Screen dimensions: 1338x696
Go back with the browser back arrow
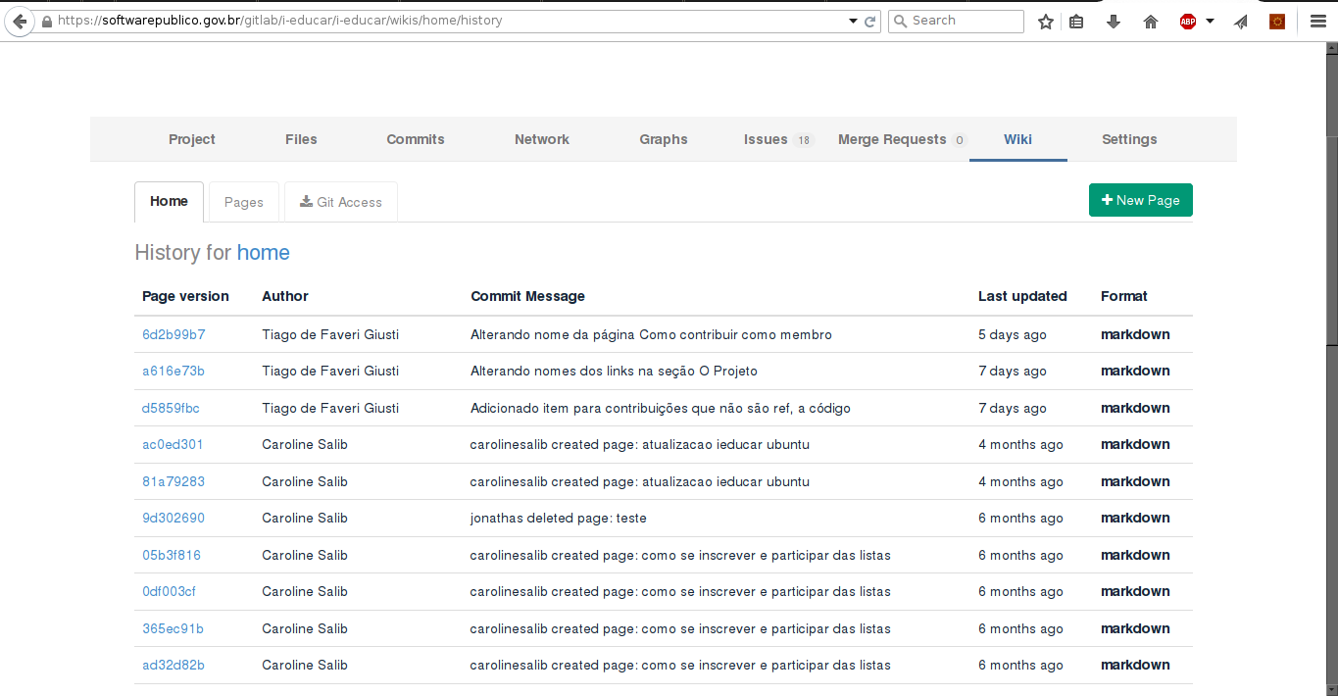point(19,21)
